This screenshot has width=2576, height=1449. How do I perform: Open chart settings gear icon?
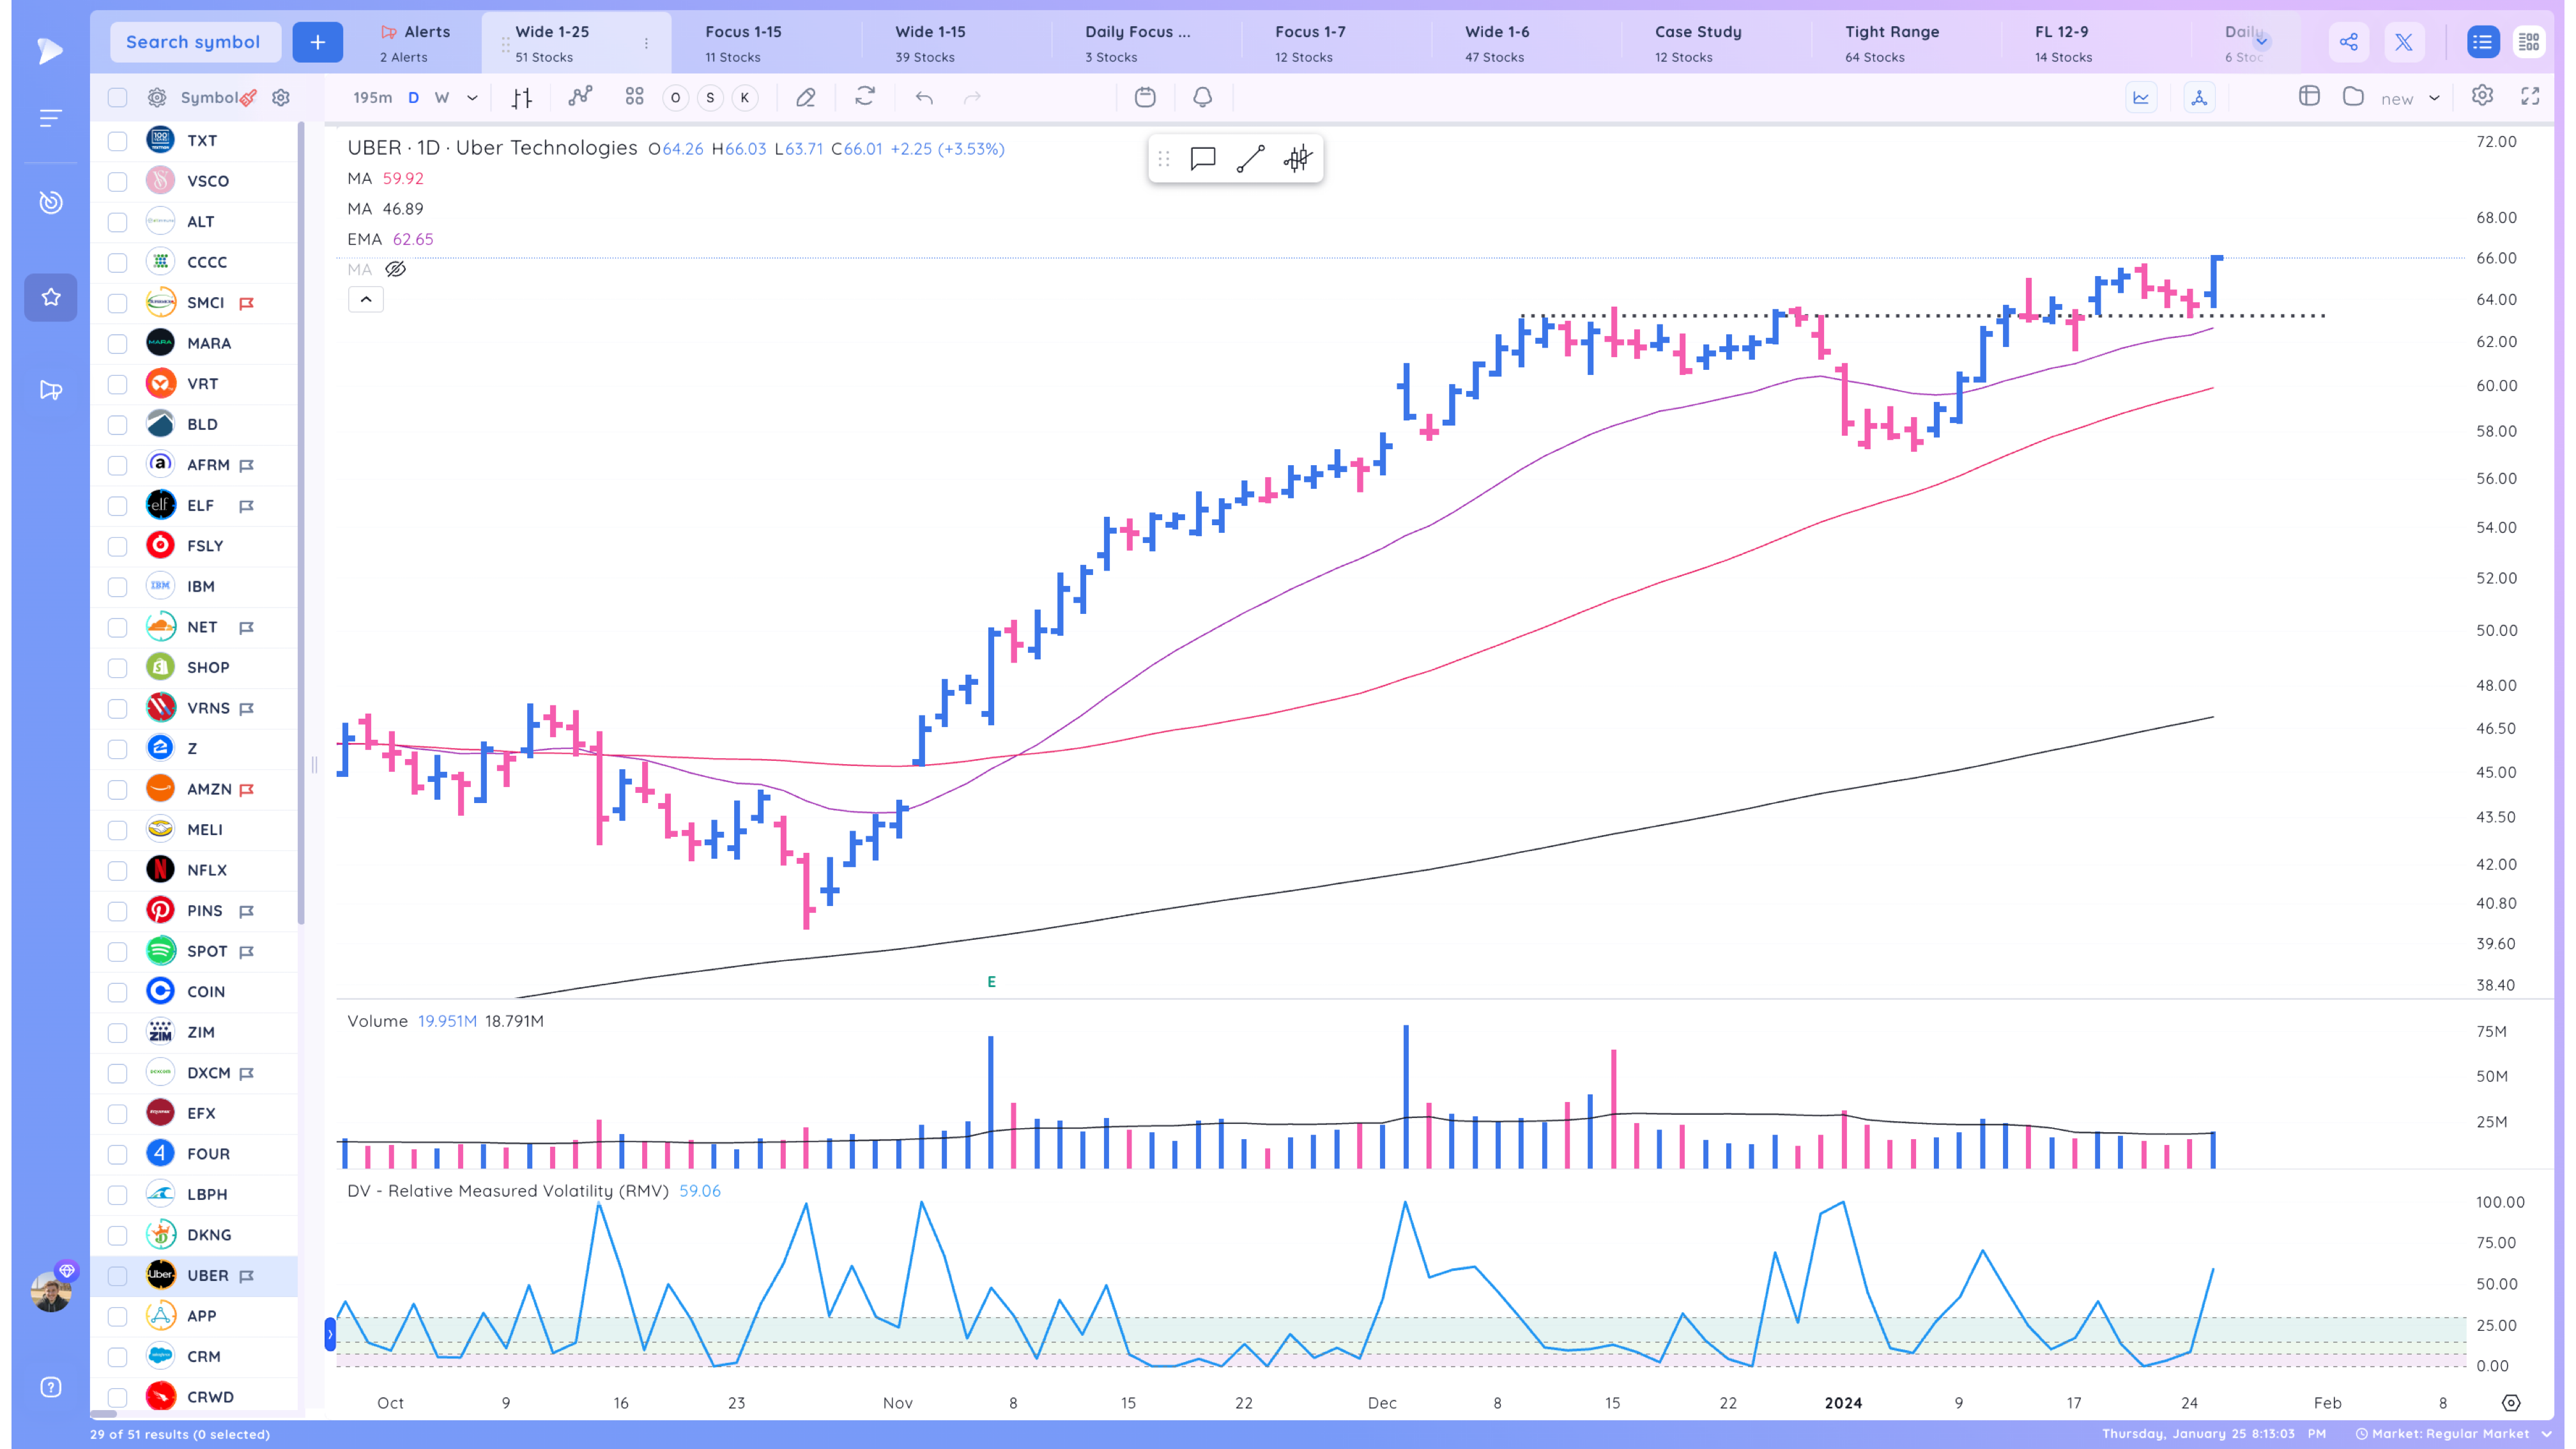pyautogui.click(x=2482, y=96)
